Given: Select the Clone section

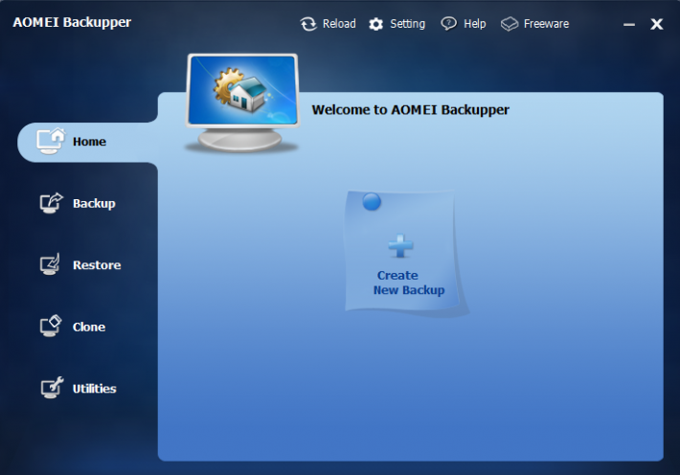Looking at the screenshot, I should pos(89,327).
